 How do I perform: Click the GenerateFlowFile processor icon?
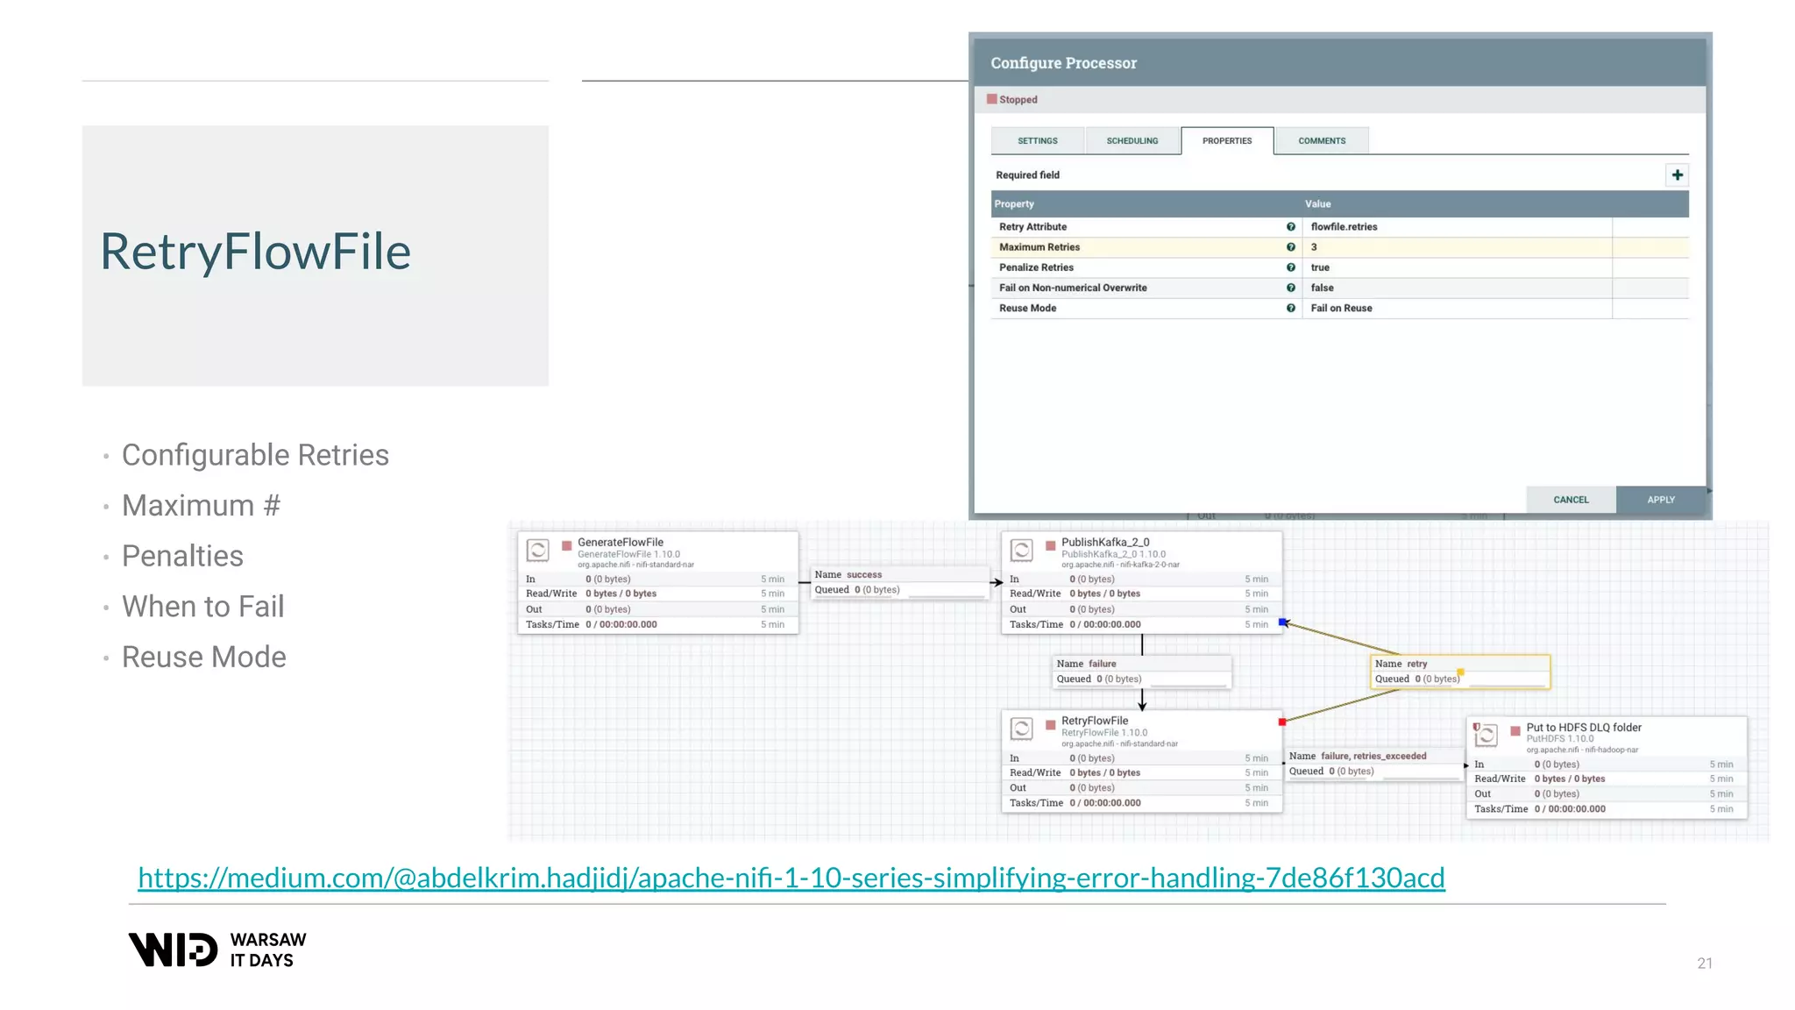[x=537, y=551]
